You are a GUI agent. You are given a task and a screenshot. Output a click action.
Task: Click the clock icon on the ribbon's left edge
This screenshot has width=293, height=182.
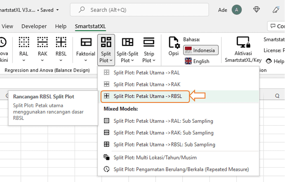tap(3, 42)
